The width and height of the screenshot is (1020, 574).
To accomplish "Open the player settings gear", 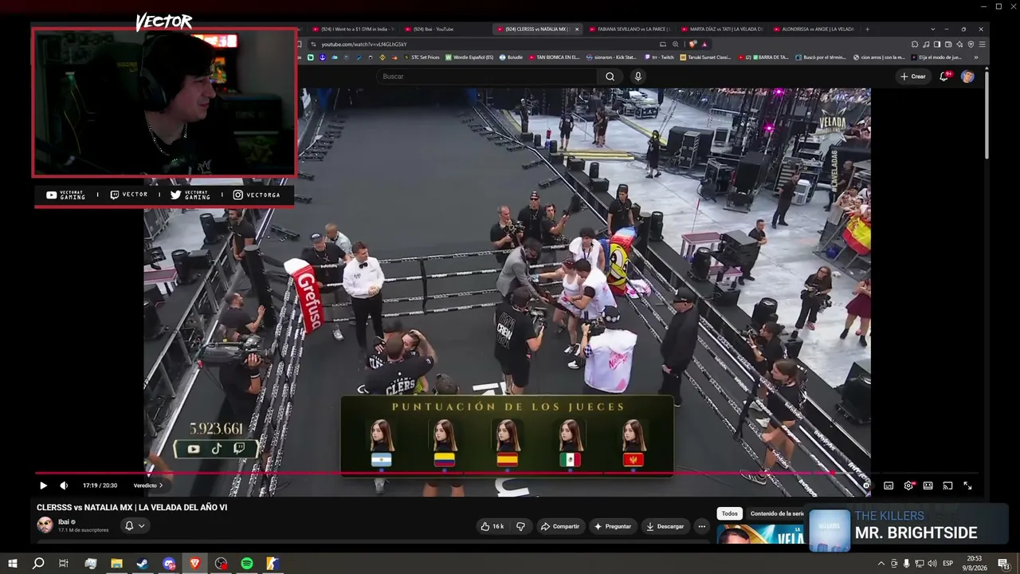I will click(x=908, y=486).
